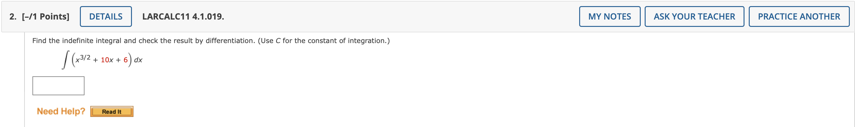Click the Need Help? label
The height and width of the screenshot is (127, 855).
click(61, 111)
